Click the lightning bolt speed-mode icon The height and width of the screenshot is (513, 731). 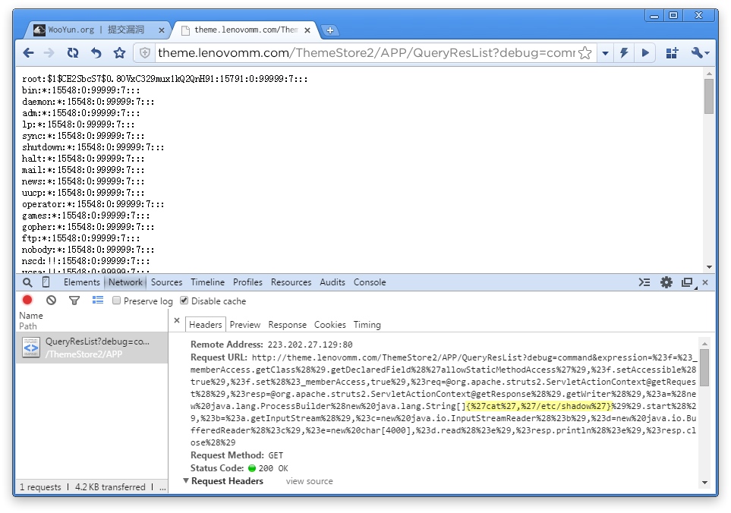click(x=624, y=53)
